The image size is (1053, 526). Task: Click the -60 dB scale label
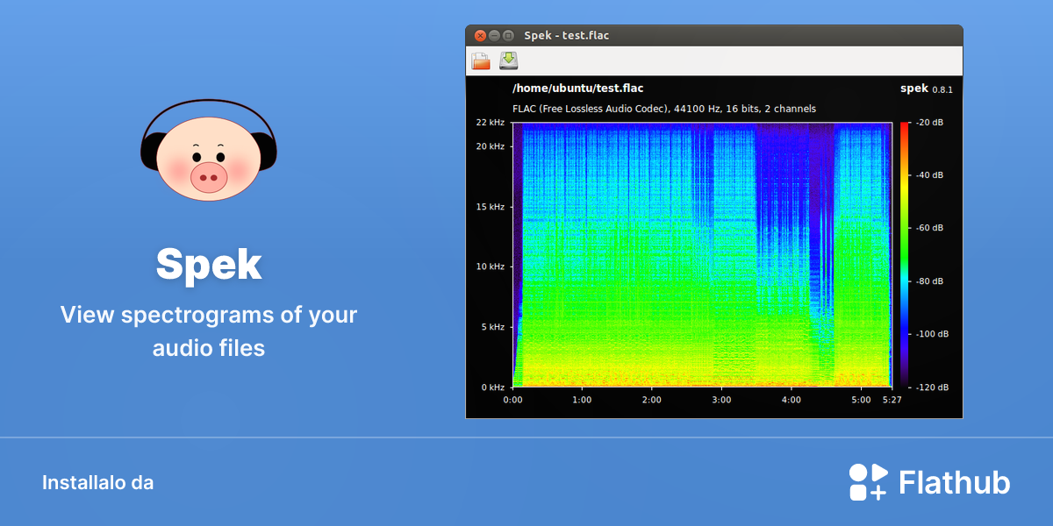coord(929,228)
